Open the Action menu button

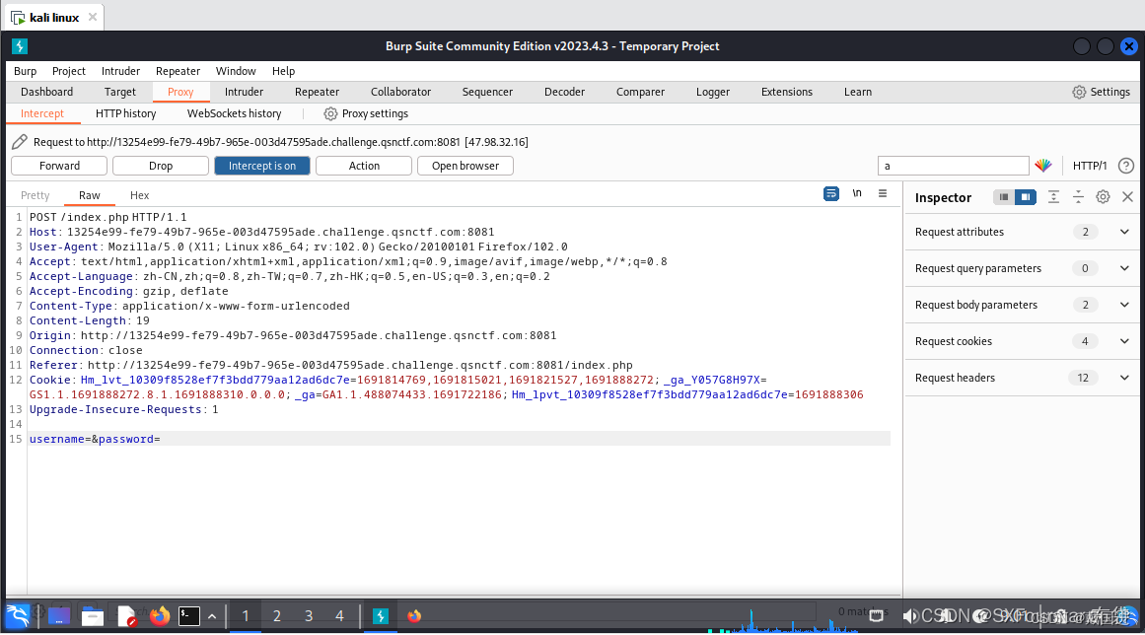[x=364, y=166]
